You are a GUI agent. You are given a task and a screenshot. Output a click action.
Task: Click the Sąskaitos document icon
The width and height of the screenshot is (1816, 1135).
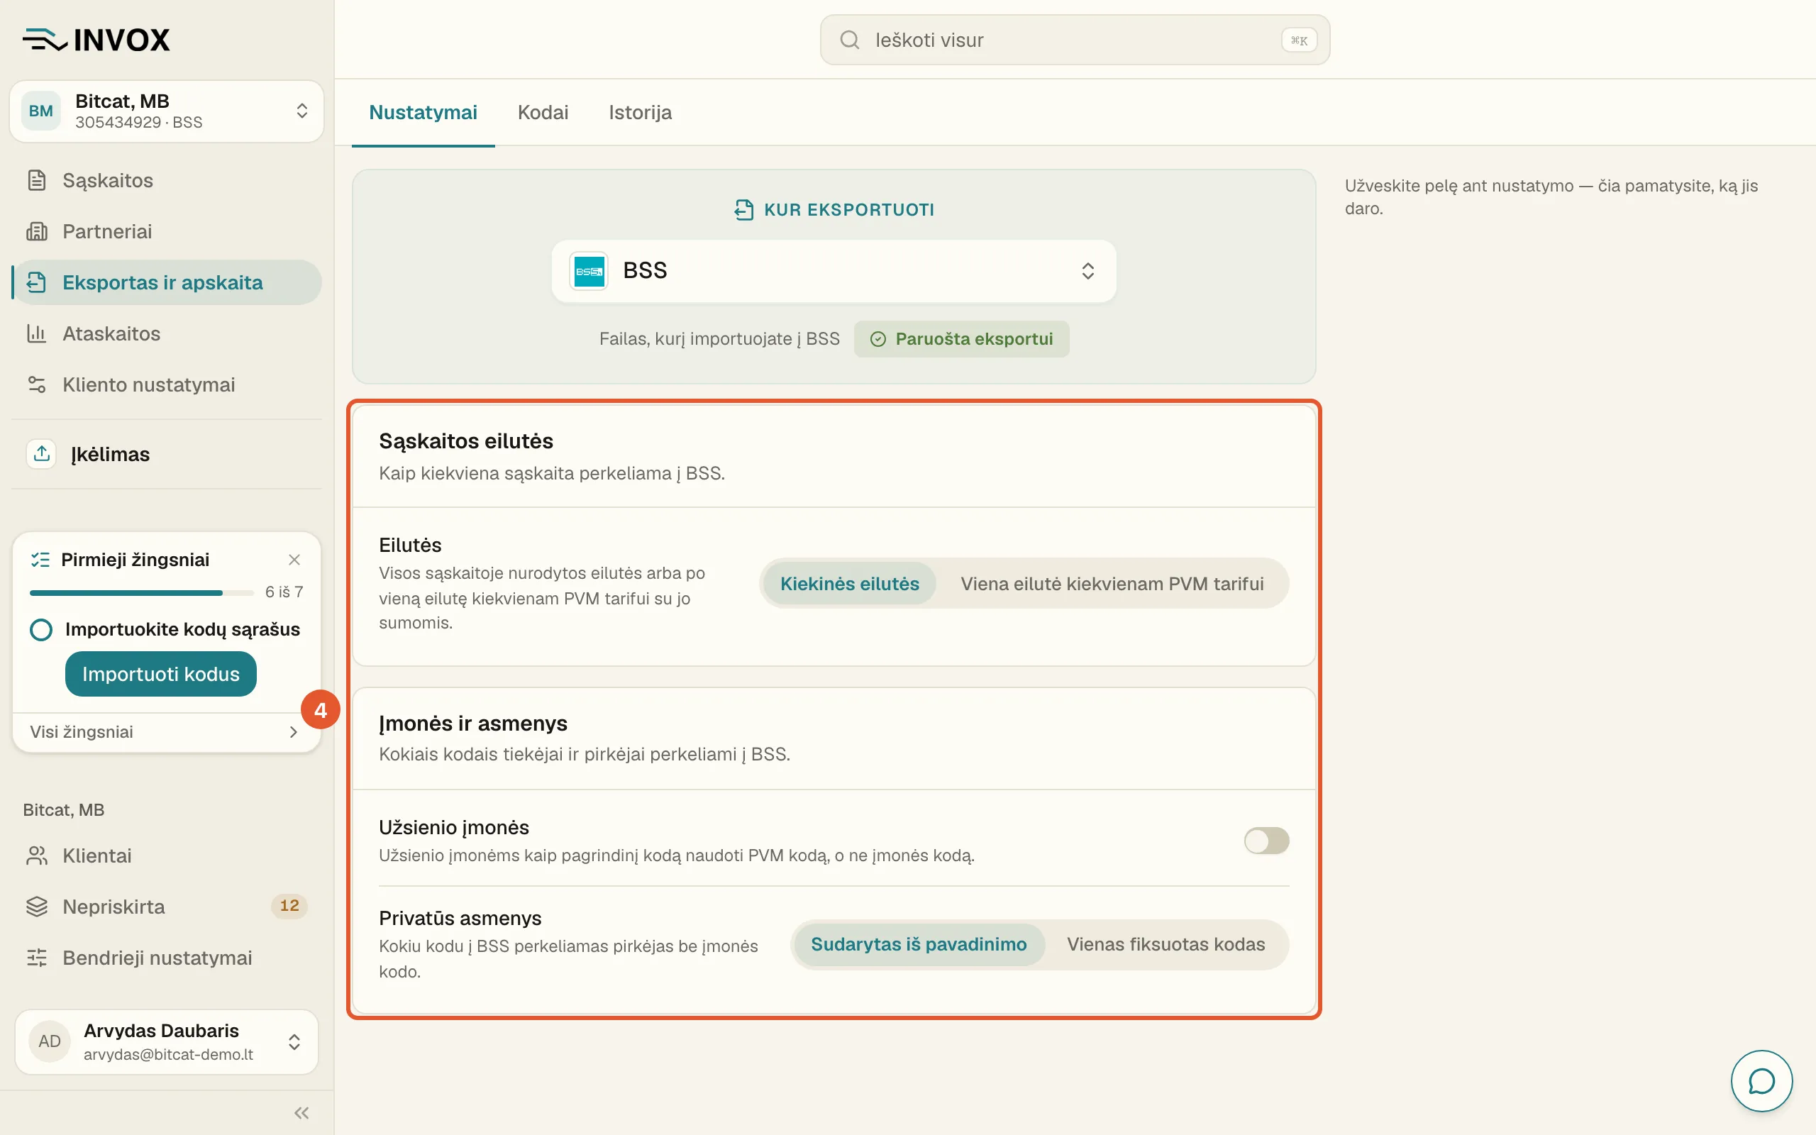tap(37, 180)
